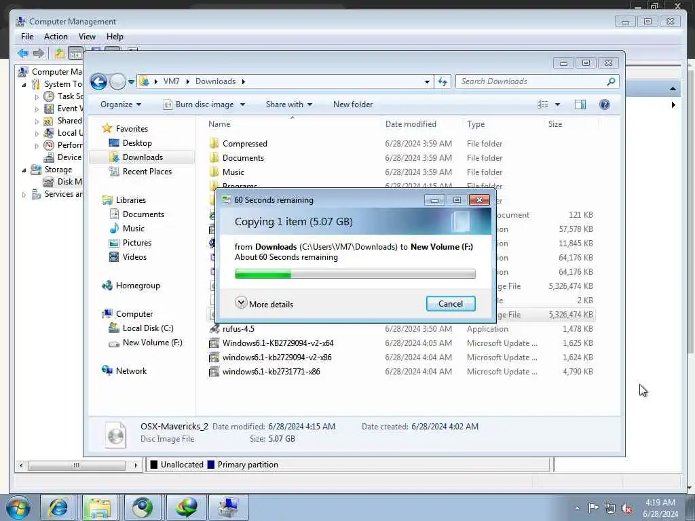Open the View menu
The image size is (695, 521).
[x=87, y=37]
